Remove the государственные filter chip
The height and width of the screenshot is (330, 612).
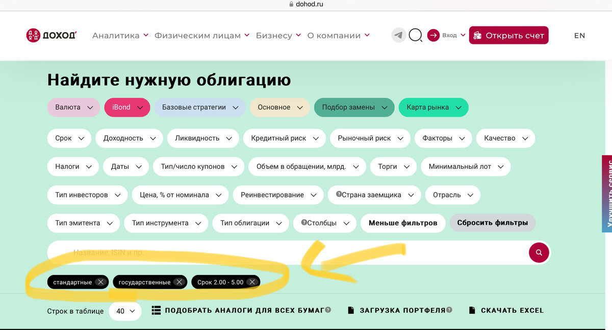179,282
